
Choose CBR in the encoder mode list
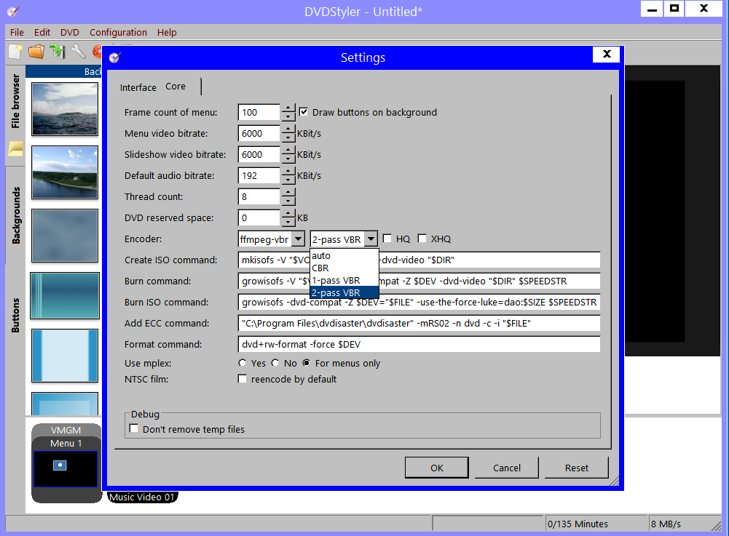[344, 268]
